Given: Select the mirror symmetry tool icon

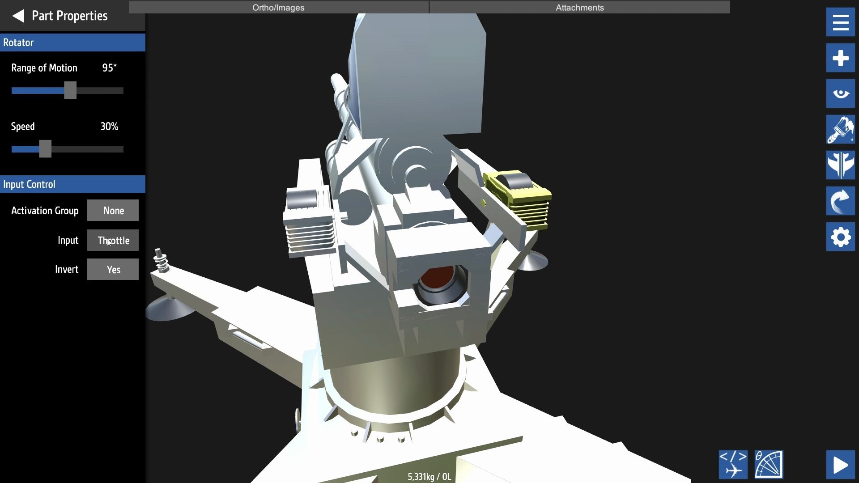Looking at the screenshot, I should 840,165.
